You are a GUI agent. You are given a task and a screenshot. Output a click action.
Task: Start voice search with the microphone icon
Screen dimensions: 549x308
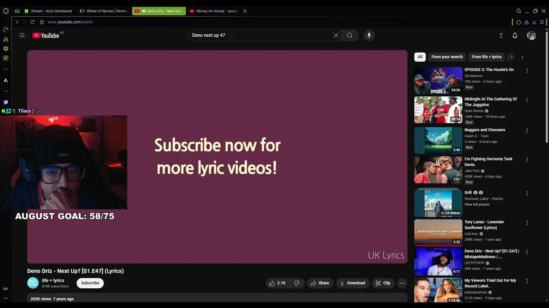[x=369, y=36]
